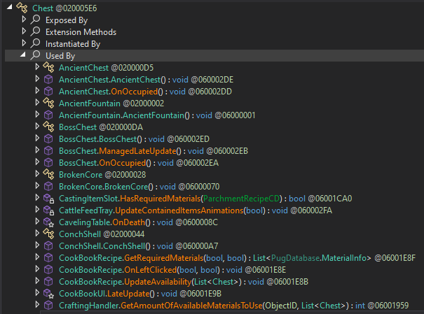The width and height of the screenshot is (424, 314).
Task: Click the method icon of CraftingHandler.GetAmountOfAvailableMaterialsToUse
Action: [48, 305]
